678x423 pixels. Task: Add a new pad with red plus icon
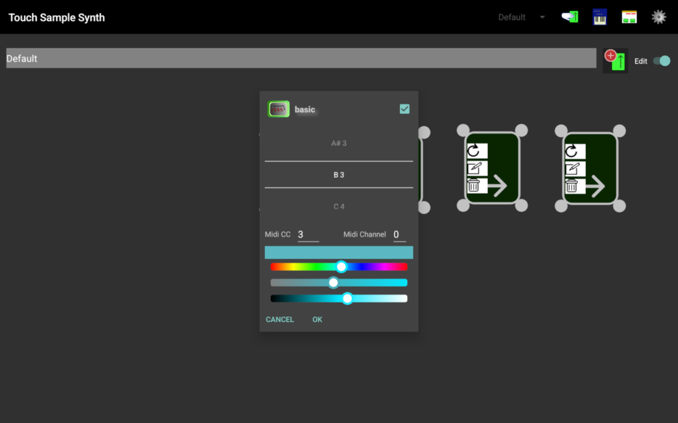coord(615,60)
